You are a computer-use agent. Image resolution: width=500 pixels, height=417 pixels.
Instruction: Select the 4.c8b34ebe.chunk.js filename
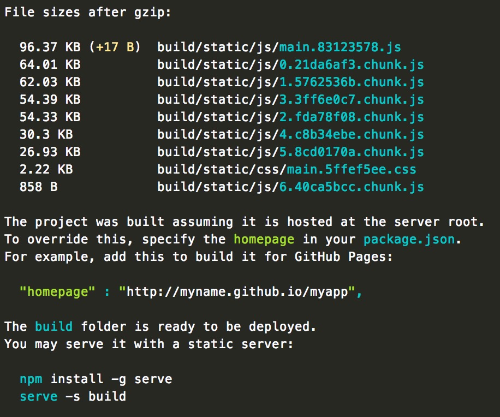pos(352,134)
